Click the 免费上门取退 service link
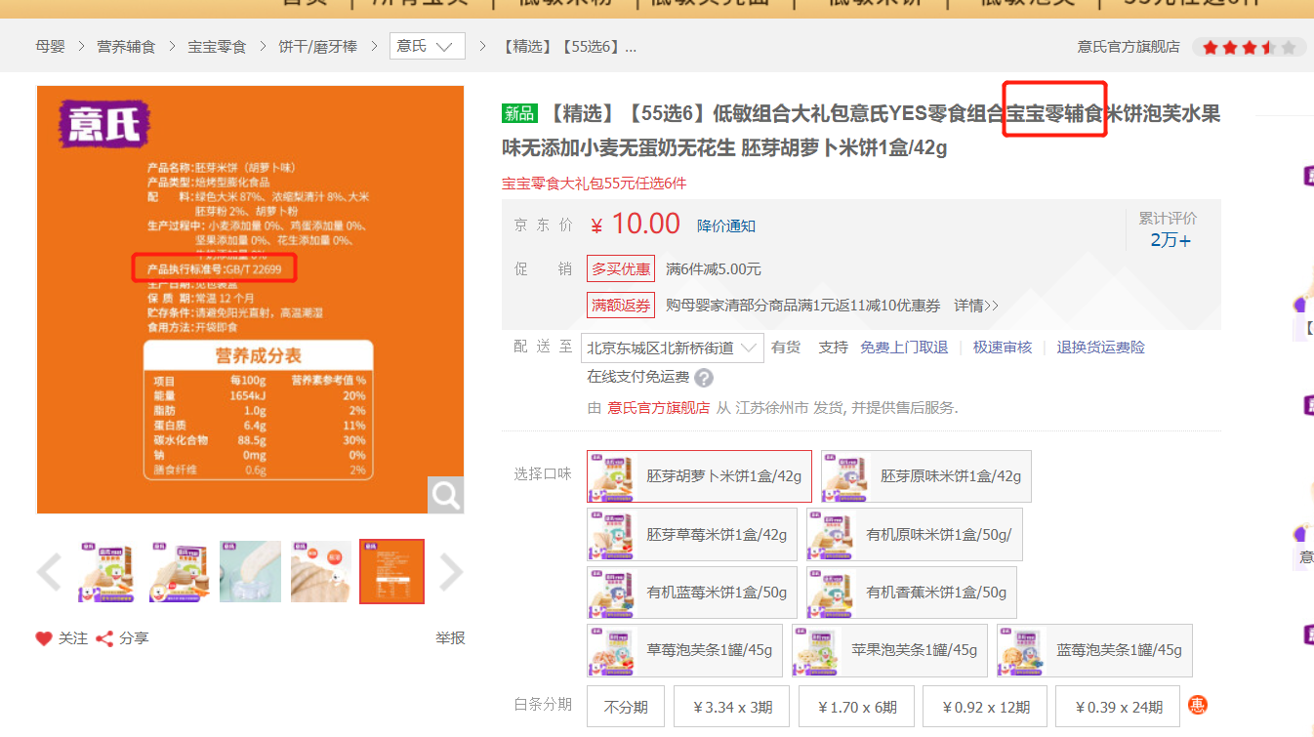Image resolution: width=1314 pixels, height=737 pixels. tap(904, 348)
